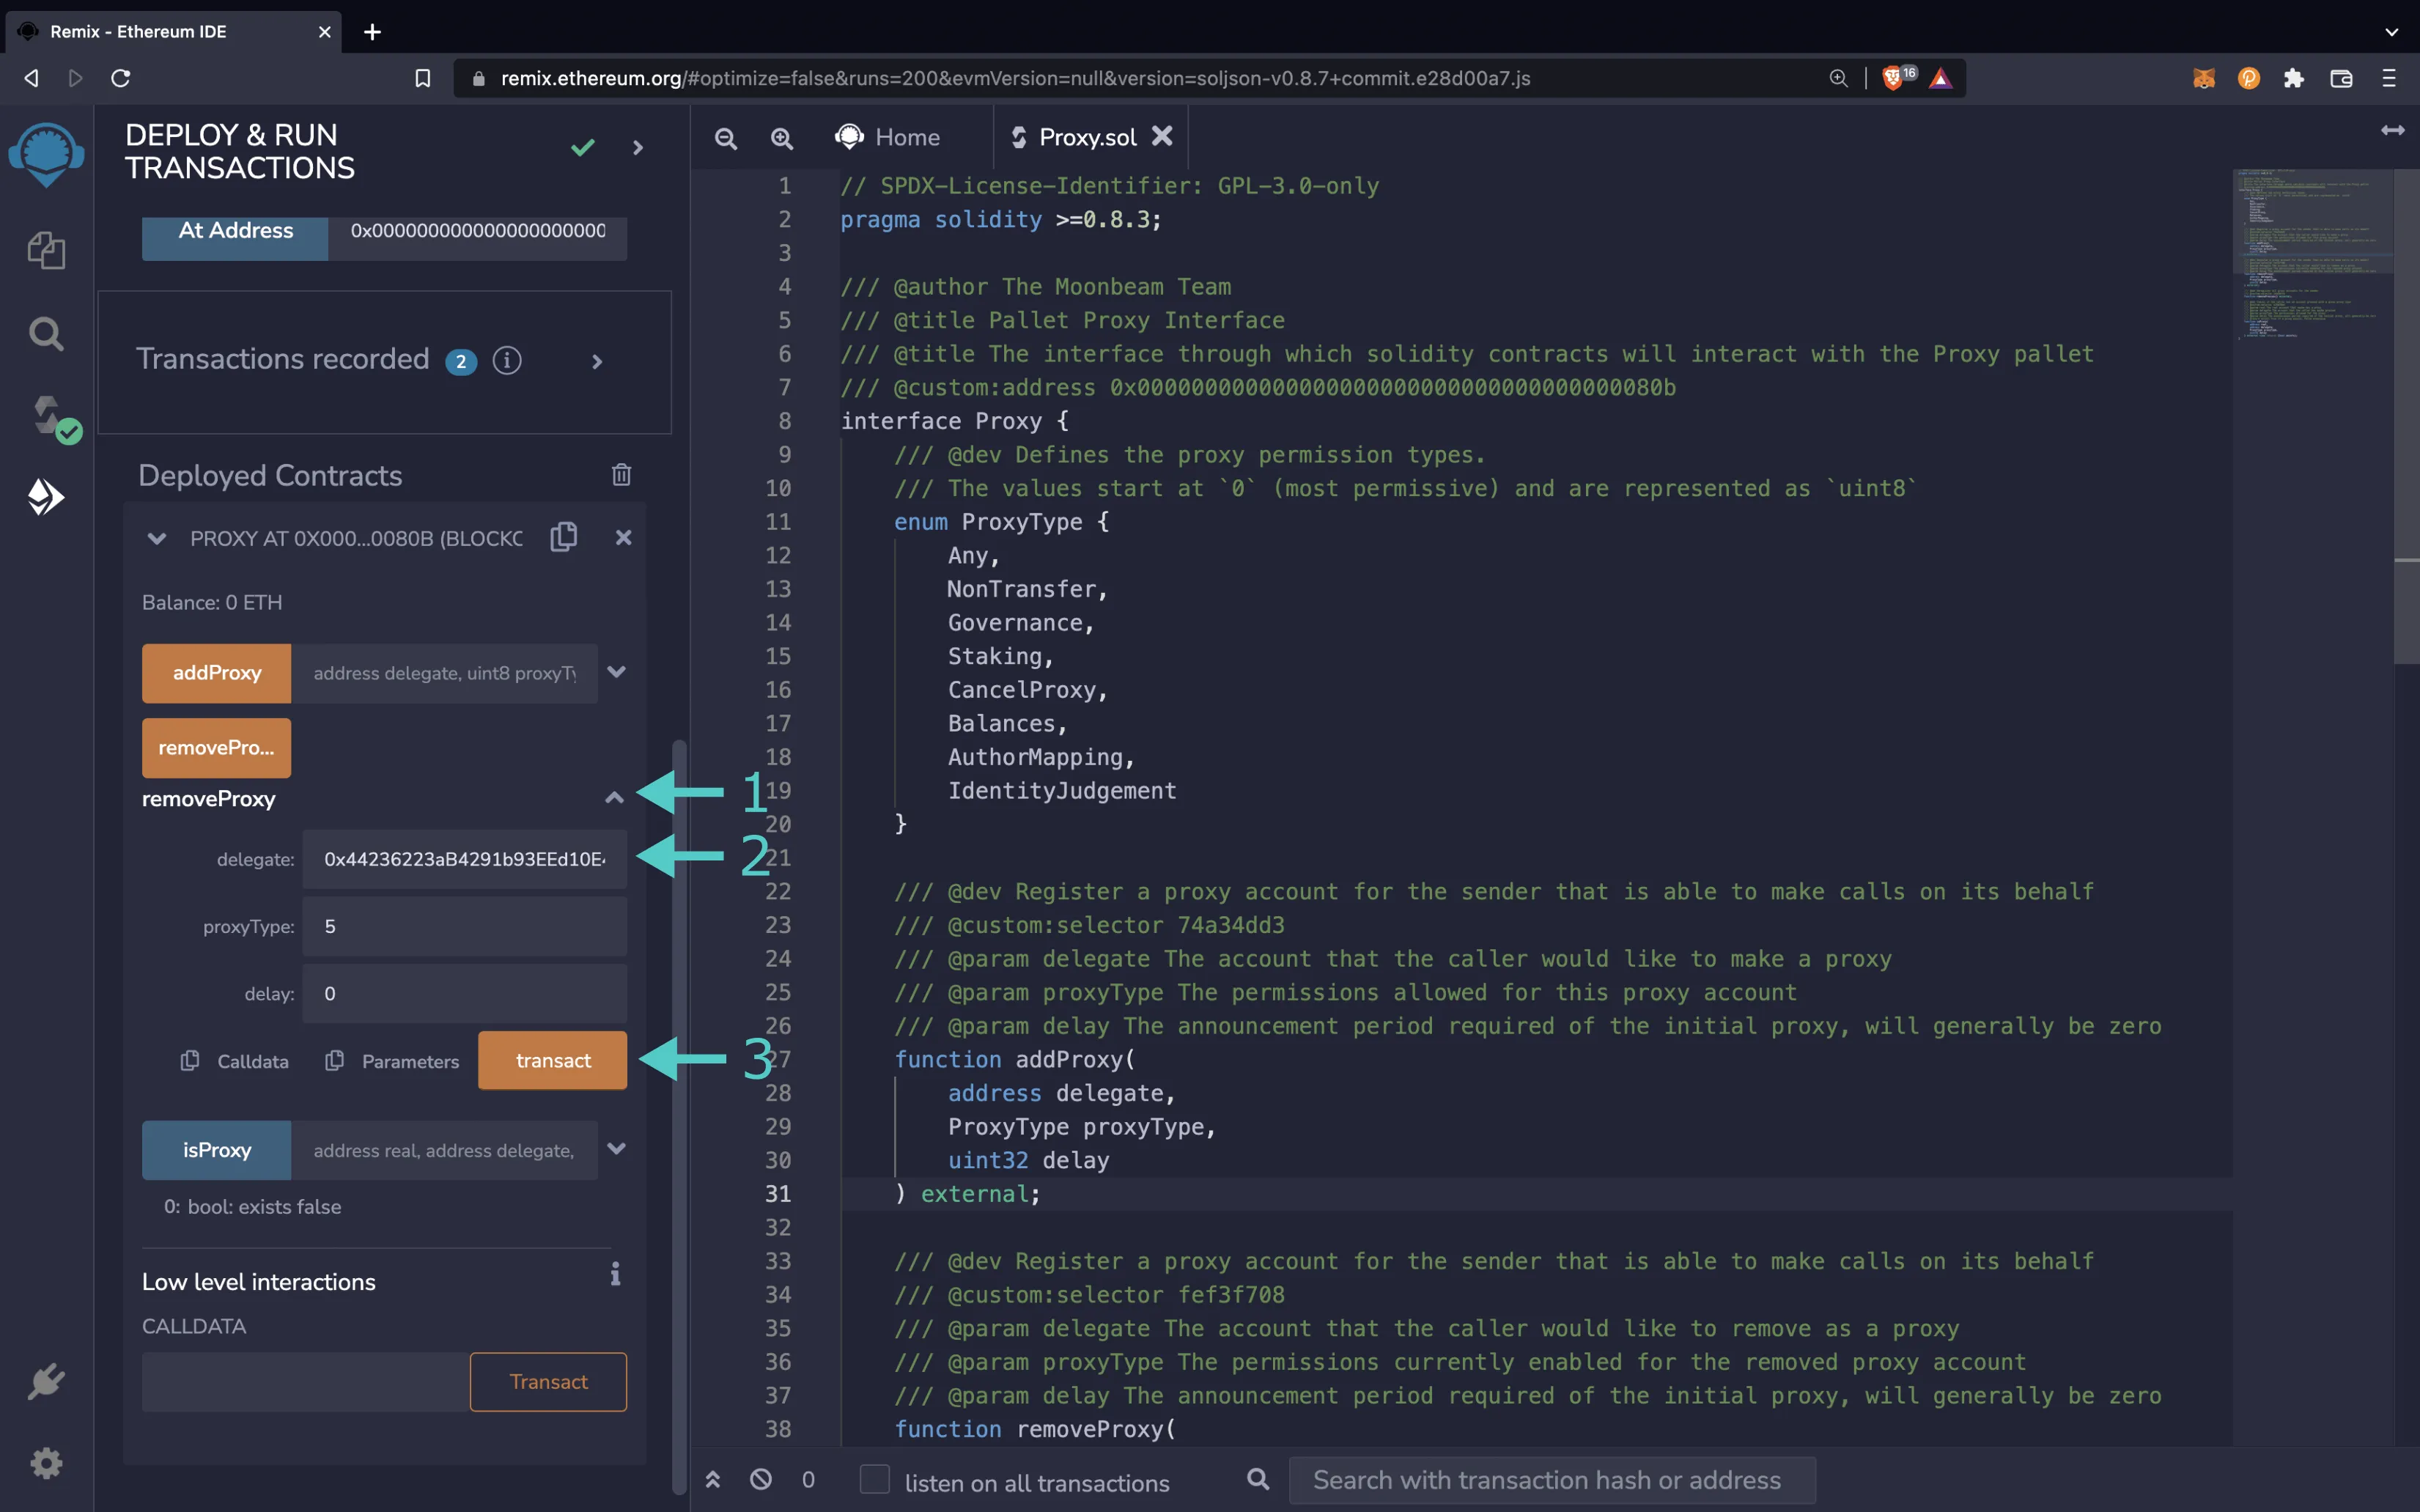Reload the browser page
2420x1512 pixels.
(x=121, y=78)
